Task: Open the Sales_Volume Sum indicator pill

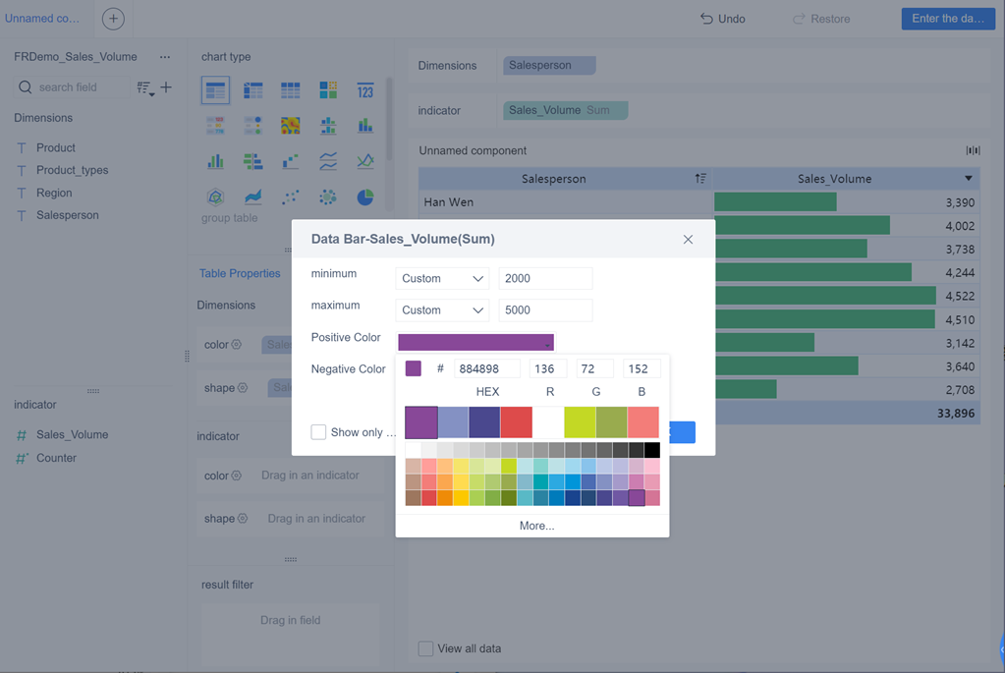Action: pyautogui.click(x=565, y=110)
